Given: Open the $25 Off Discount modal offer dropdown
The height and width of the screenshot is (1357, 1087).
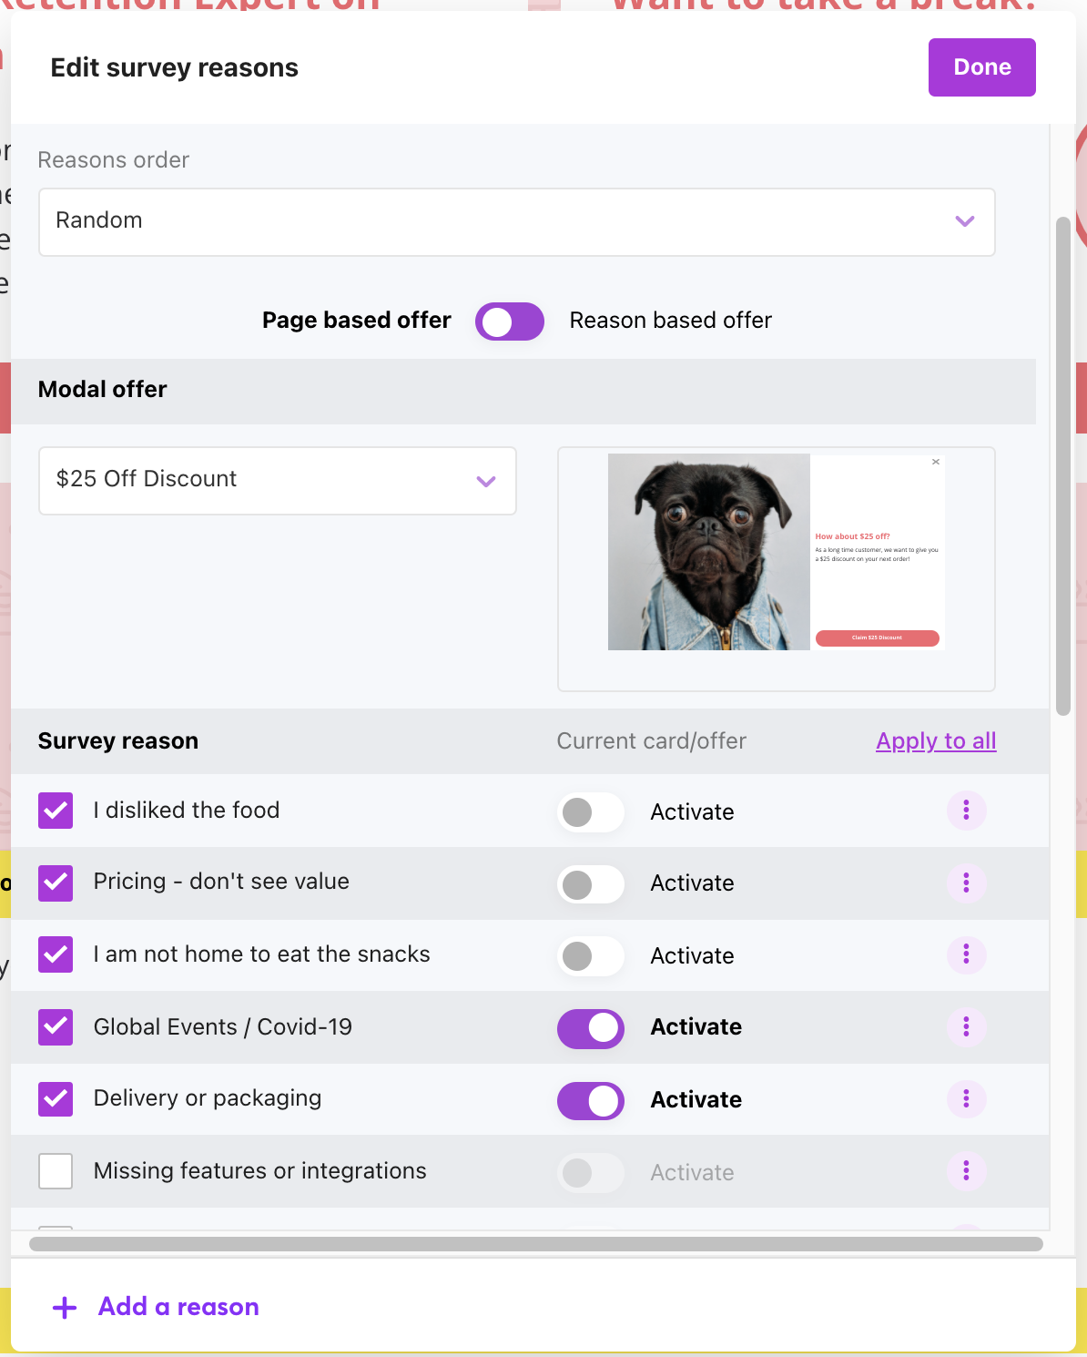Looking at the screenshot, I should 278,481.
